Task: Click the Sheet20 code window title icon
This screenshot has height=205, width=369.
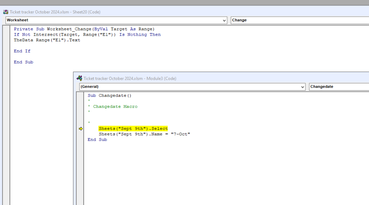Action: [x=6, y=12]
